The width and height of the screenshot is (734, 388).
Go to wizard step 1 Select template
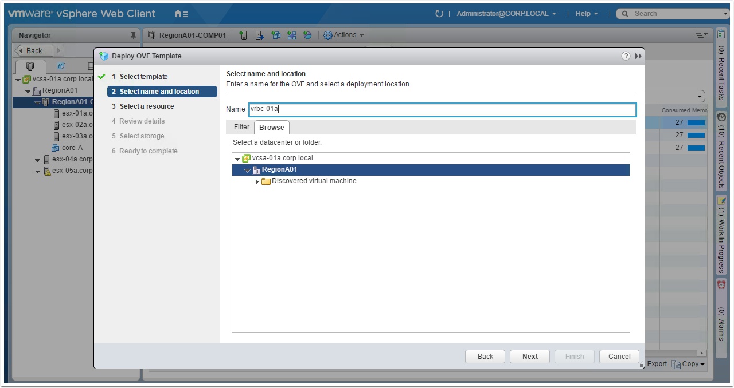[143, 77]
